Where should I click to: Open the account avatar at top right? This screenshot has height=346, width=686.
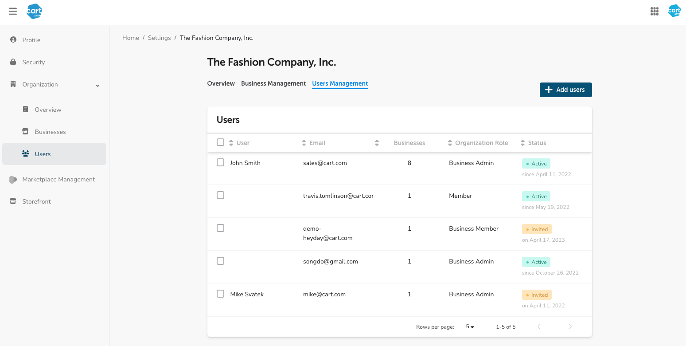[x=674, y=11]
